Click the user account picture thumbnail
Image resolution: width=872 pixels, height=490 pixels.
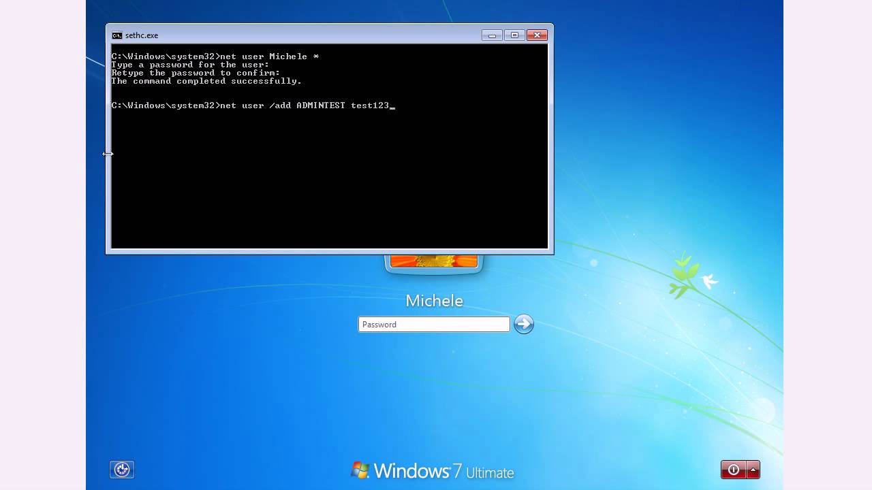(x=434, y=261)
